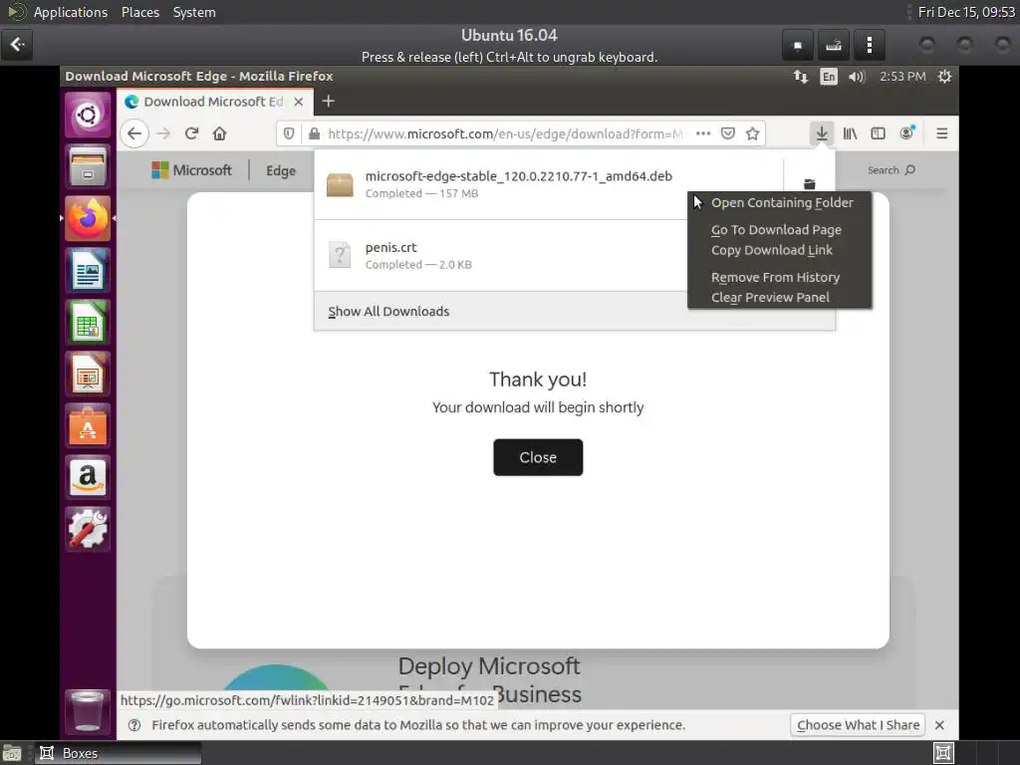Open Trash in launcher
The image size is (1020, 765).
[88, 711]
